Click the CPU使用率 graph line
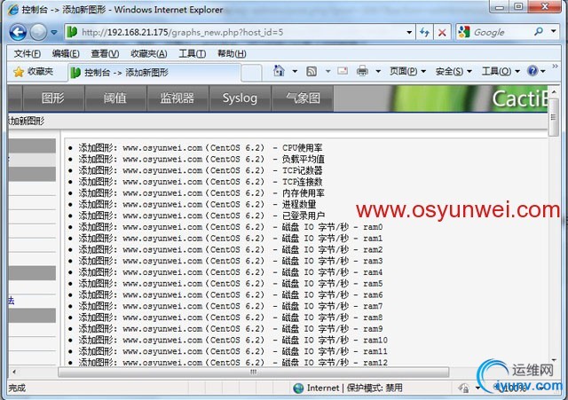This screenshot has height=400, width=568. tap(200, 148)
